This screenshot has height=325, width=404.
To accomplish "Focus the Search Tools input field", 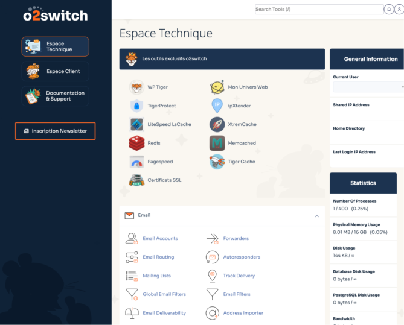I will [319, 10].
